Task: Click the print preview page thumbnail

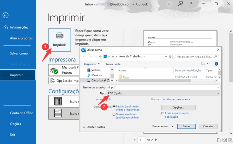Action: coord(180,38)
